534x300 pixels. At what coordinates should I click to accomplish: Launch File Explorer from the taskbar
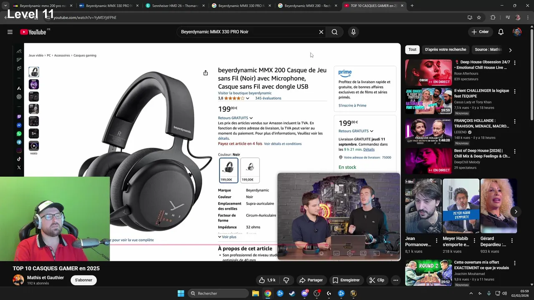tap(255, 293)
